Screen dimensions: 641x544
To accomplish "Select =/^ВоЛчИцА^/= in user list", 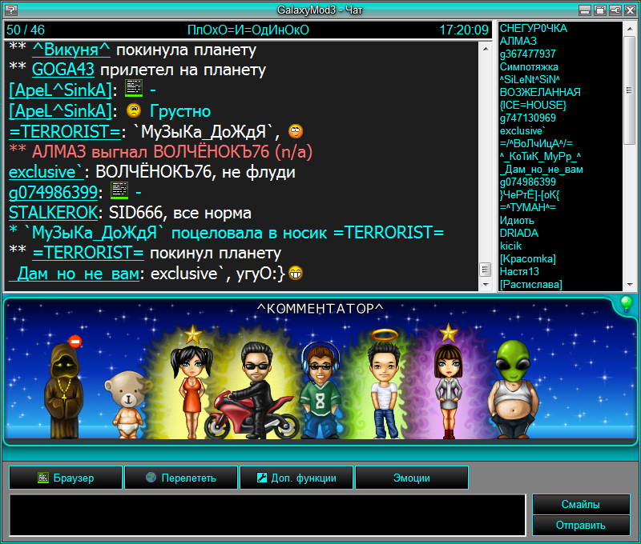I will pyautogui.click(x=536, y=143).
